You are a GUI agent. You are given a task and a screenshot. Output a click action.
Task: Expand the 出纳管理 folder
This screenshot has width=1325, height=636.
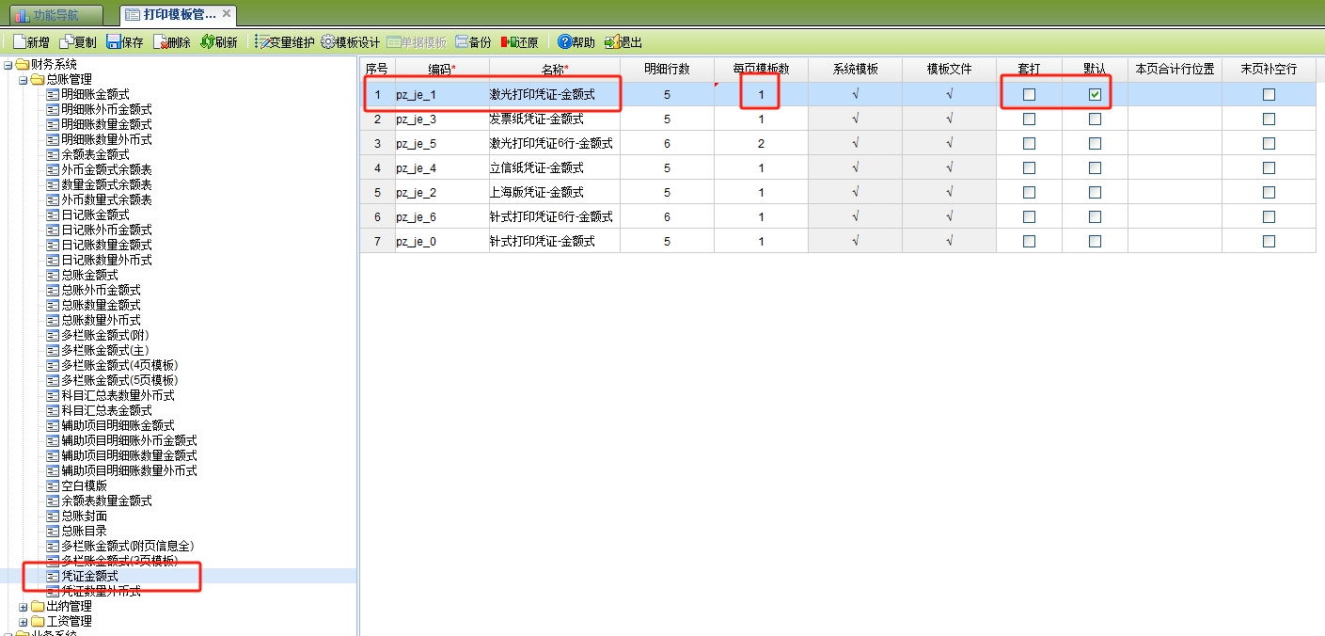coord(22,606)
